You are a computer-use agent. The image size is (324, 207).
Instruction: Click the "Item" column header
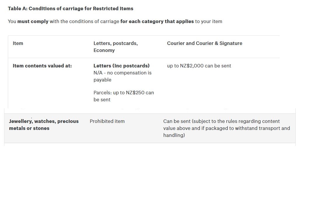pos(18,43)
